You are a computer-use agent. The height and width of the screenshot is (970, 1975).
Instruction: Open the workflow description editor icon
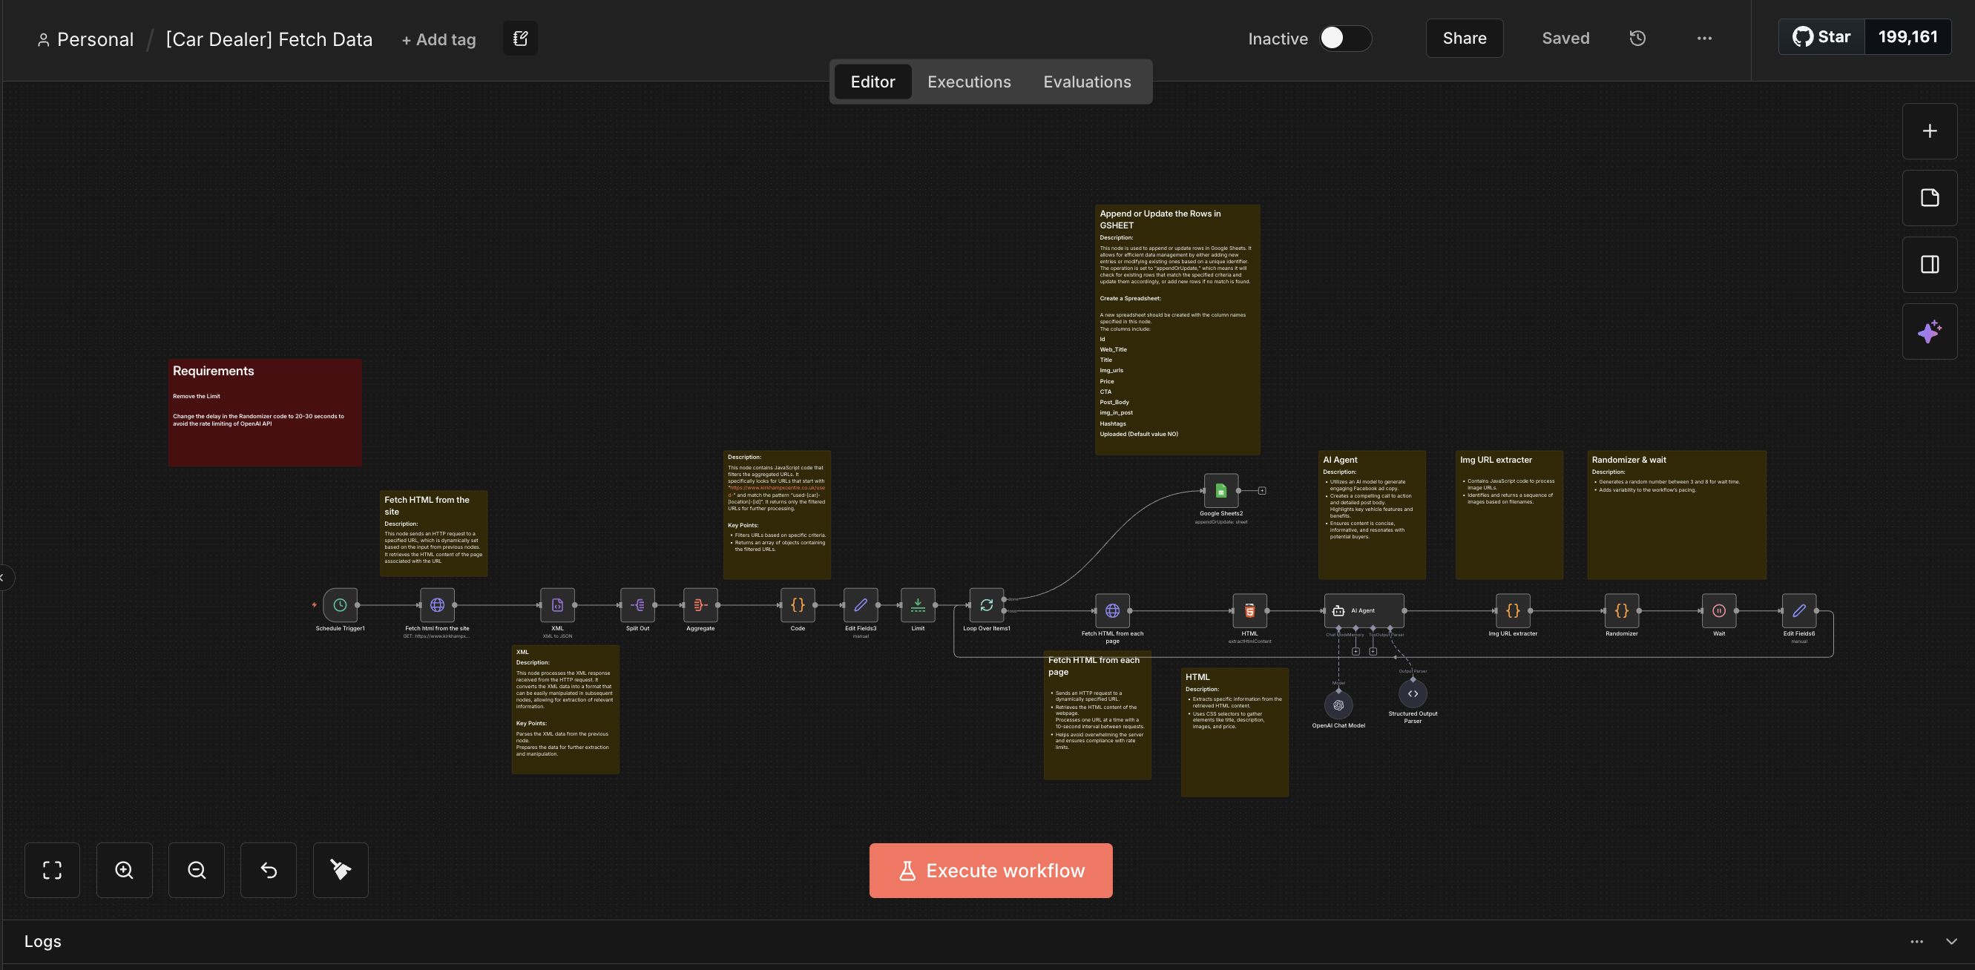point(520,39)
